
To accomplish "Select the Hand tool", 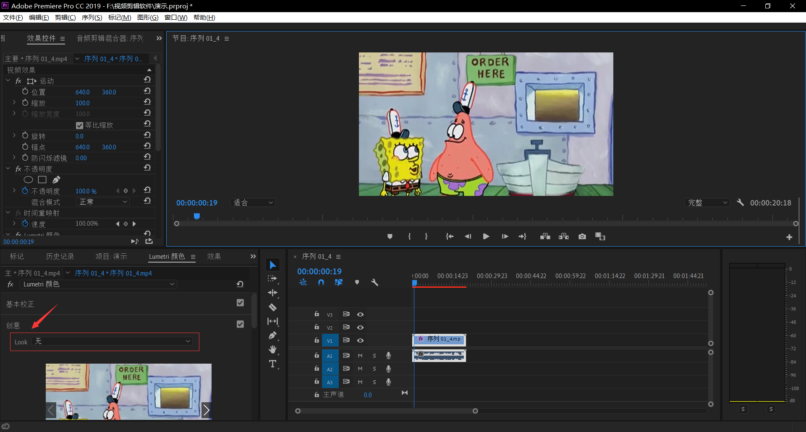I will 273,349.
